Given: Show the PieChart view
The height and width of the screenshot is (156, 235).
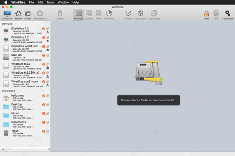Looking at the screenshot, I should click(x=109, y=15).
